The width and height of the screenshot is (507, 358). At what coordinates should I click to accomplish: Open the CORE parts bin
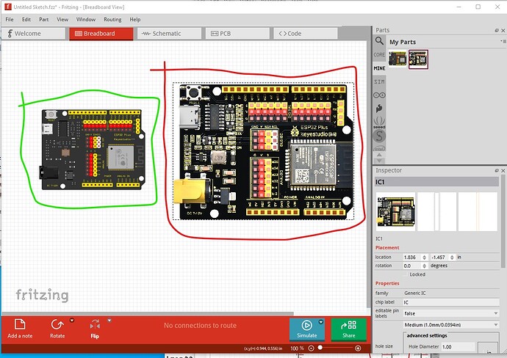tap(379, 54)
